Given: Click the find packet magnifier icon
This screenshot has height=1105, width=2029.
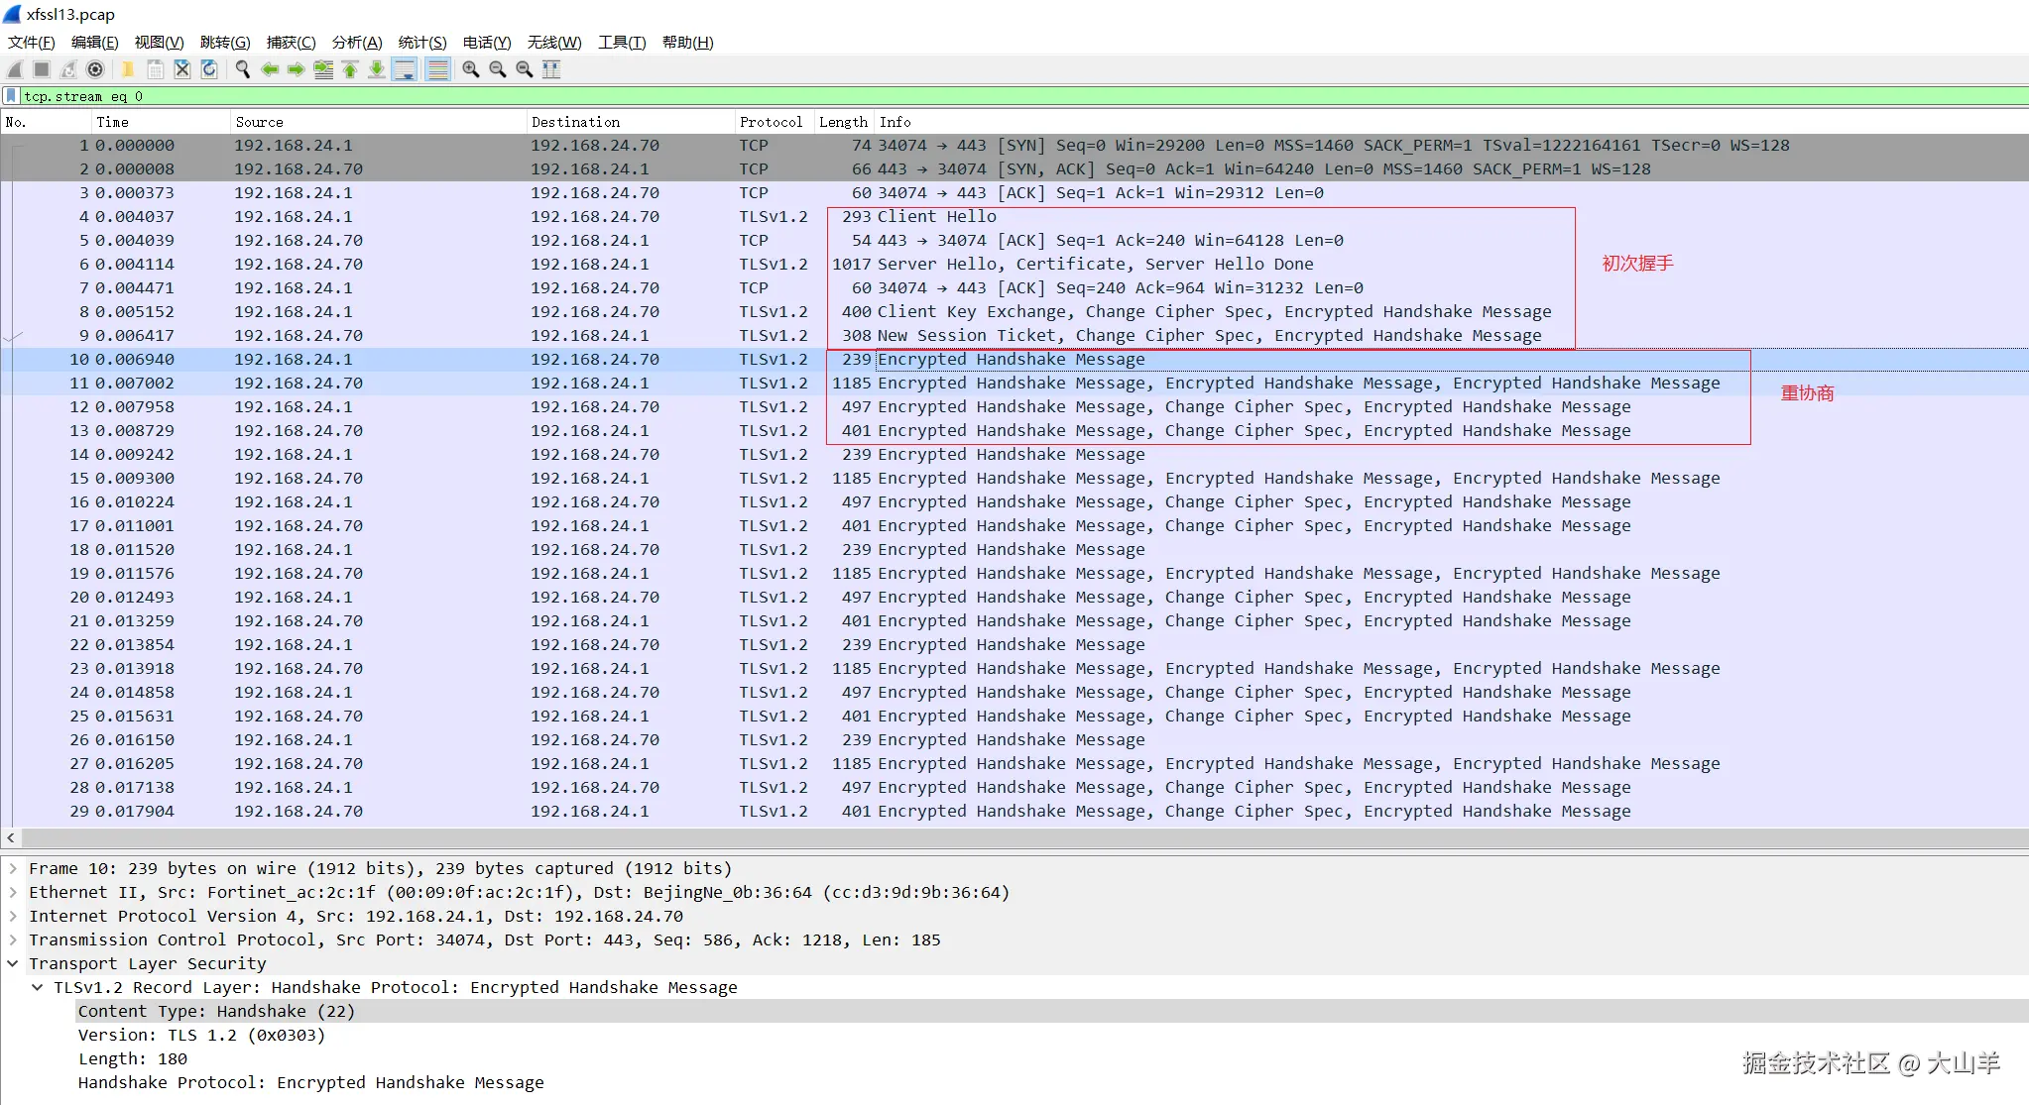Looking at the screenshot, I should coord(242,69).
